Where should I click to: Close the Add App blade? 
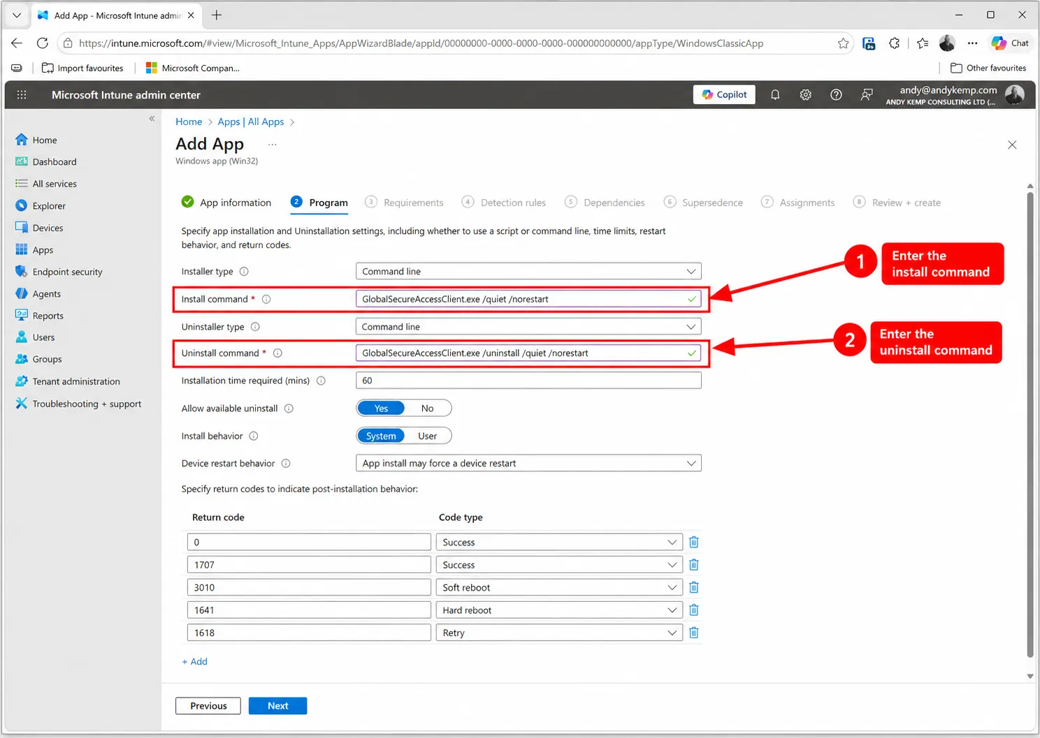[x=1012, y=145]
